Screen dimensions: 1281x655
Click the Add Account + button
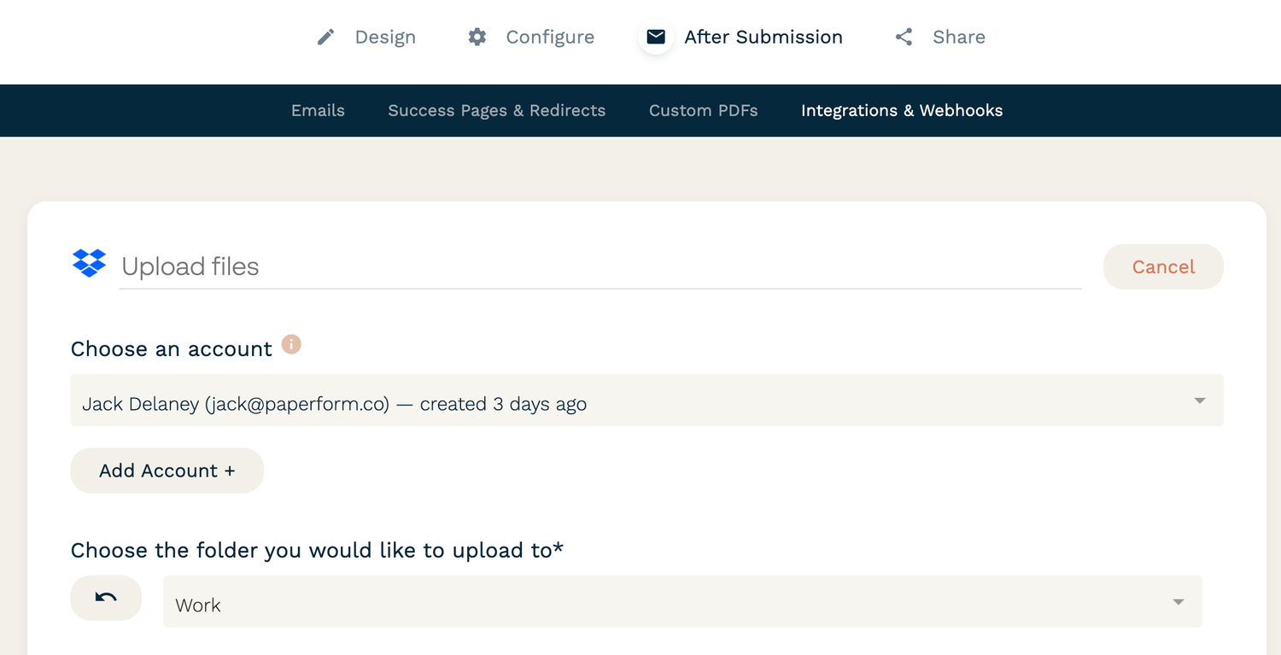click(167, 471)
